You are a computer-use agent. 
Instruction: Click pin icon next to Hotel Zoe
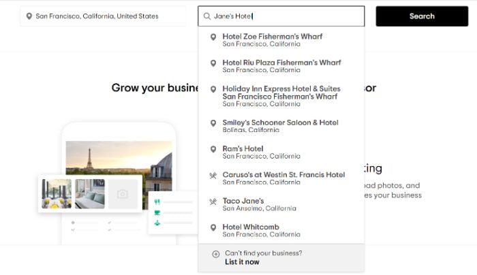213,37
